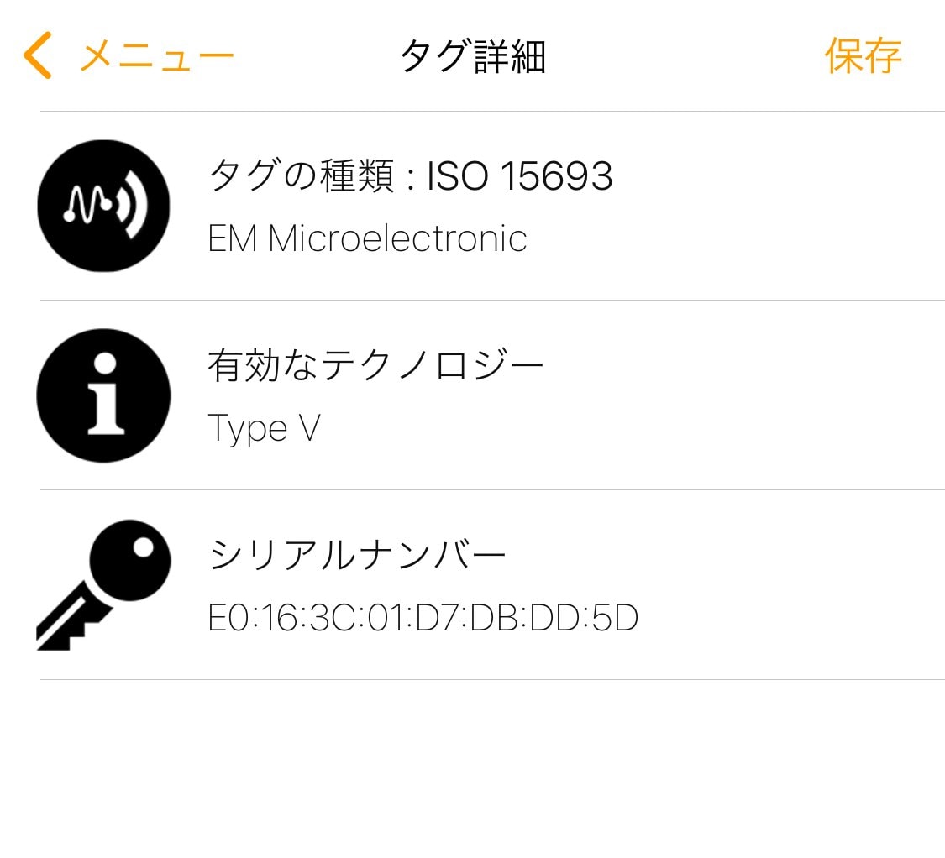The image size is (945, 858).
Task: Tap the round info icon
Action: 103,396
